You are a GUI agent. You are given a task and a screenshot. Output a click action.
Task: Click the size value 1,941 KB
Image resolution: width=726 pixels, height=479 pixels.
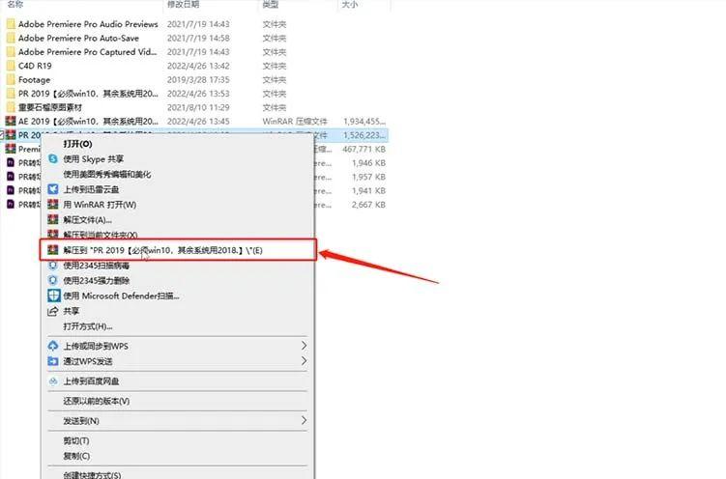tap(368, 190)
